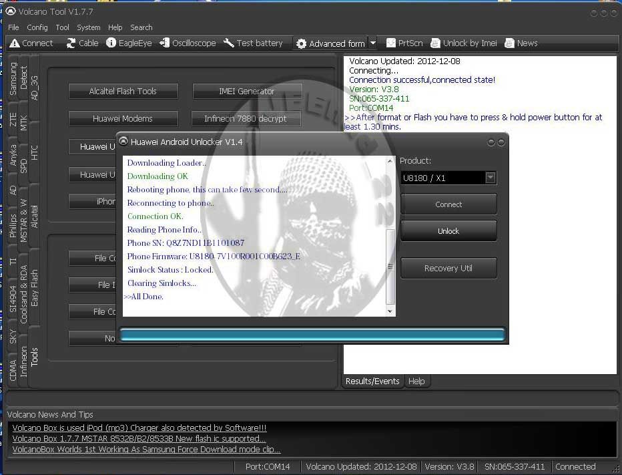Run Test battery wrench icon
Image resolution: width=622 pixels, height=475 pixels.
[x=229, y=43]
